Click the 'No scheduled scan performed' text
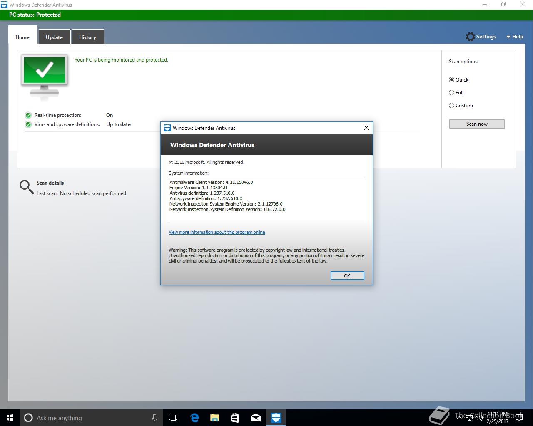This screenshot has width=533, height=426. (x=93, y=193)
